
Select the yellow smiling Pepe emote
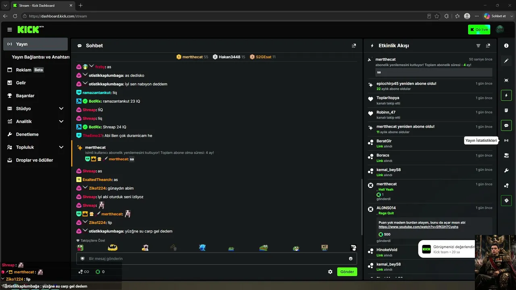[112, 248]
